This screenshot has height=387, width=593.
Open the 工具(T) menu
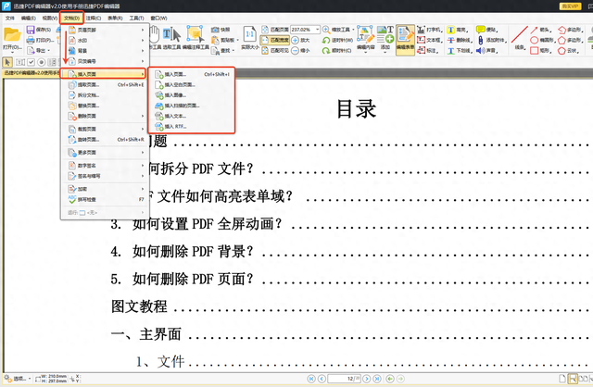136,18
